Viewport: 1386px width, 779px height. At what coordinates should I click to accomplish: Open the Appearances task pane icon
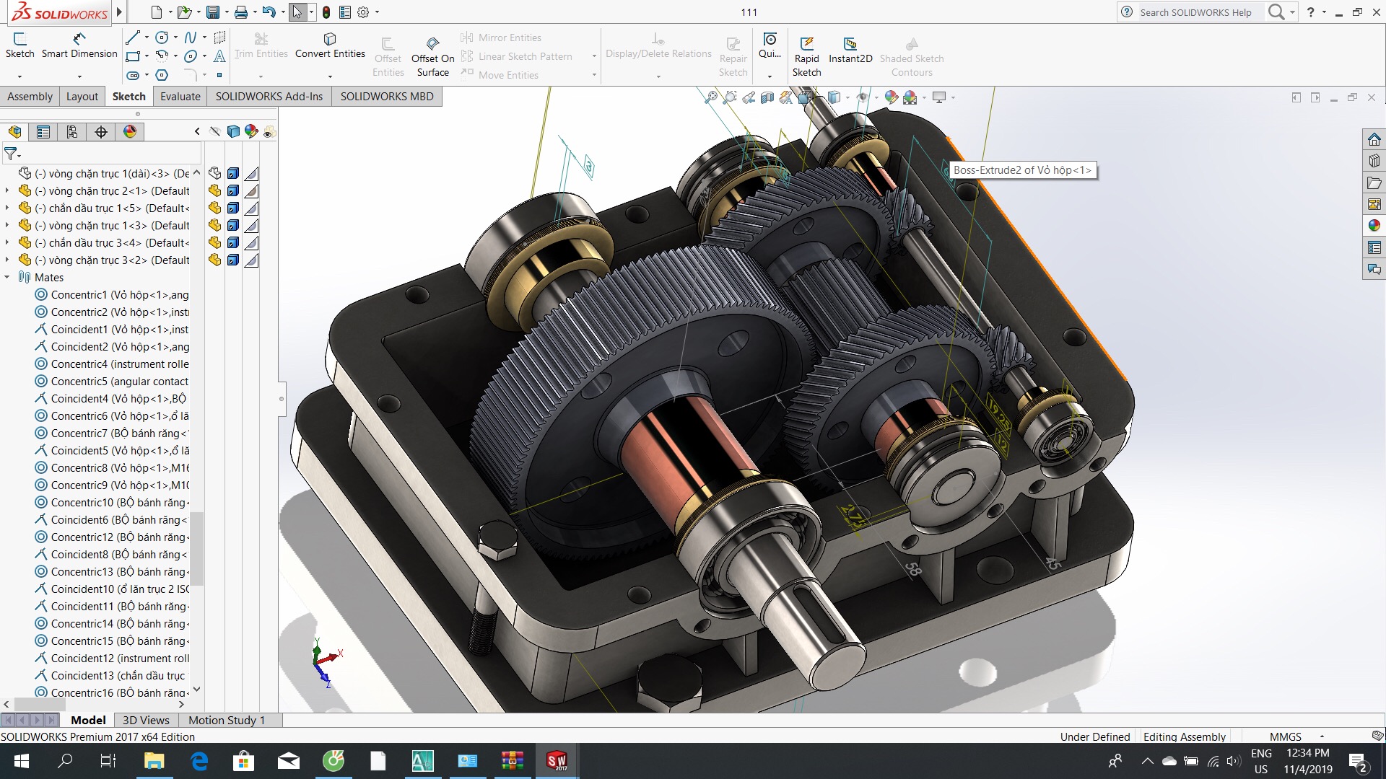pyautogui.click(x=1374, y=226)
